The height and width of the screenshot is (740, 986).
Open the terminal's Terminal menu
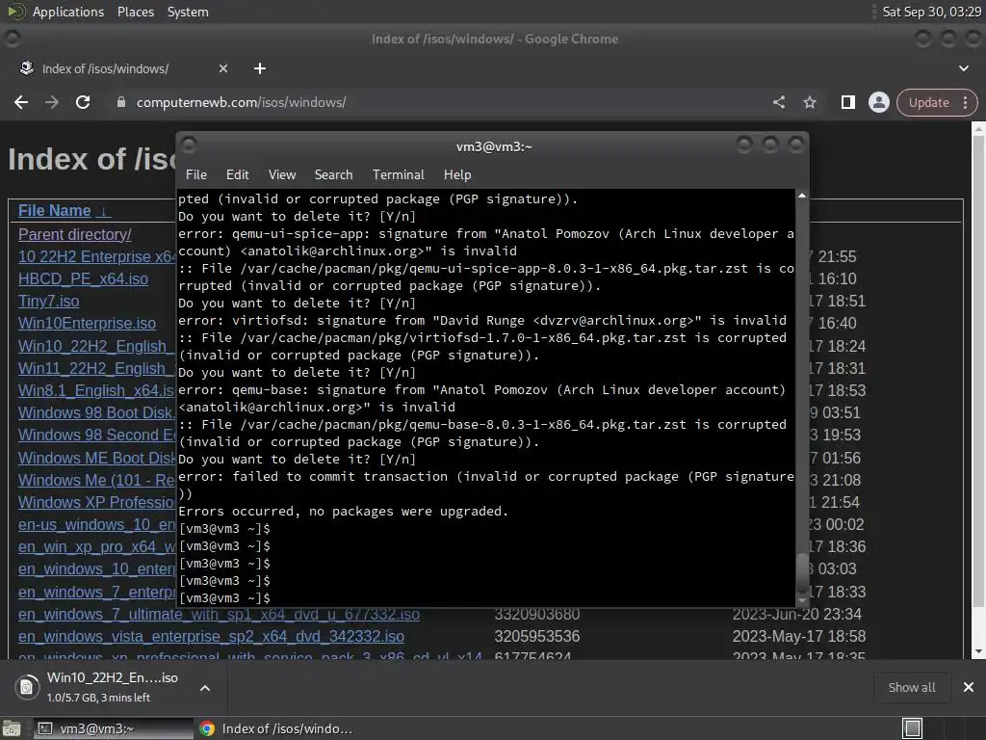click(398, 175)
